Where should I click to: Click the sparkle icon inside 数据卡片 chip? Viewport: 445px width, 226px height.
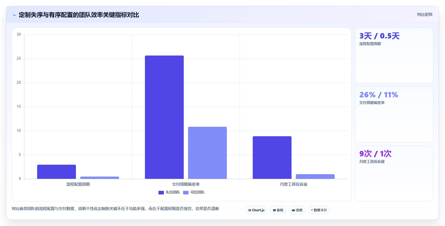pyautogui.click(x=312, y=210)
